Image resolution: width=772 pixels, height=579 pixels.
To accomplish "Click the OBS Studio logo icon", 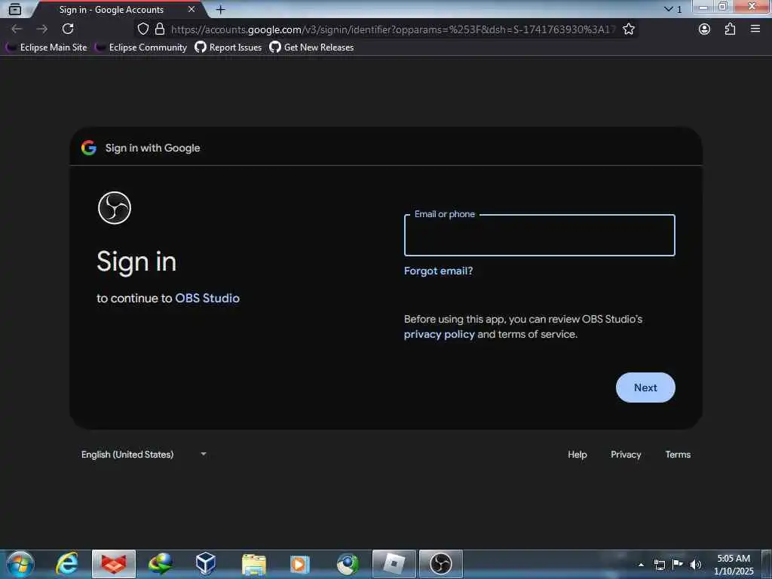I will 115,208.
